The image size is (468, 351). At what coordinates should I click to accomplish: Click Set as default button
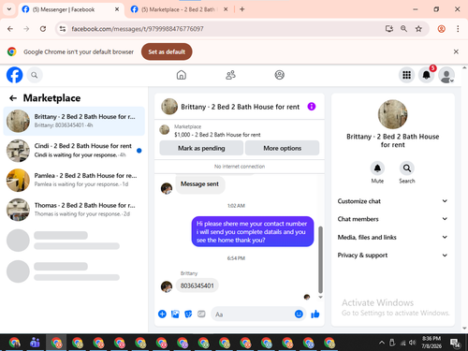(167, 51)
